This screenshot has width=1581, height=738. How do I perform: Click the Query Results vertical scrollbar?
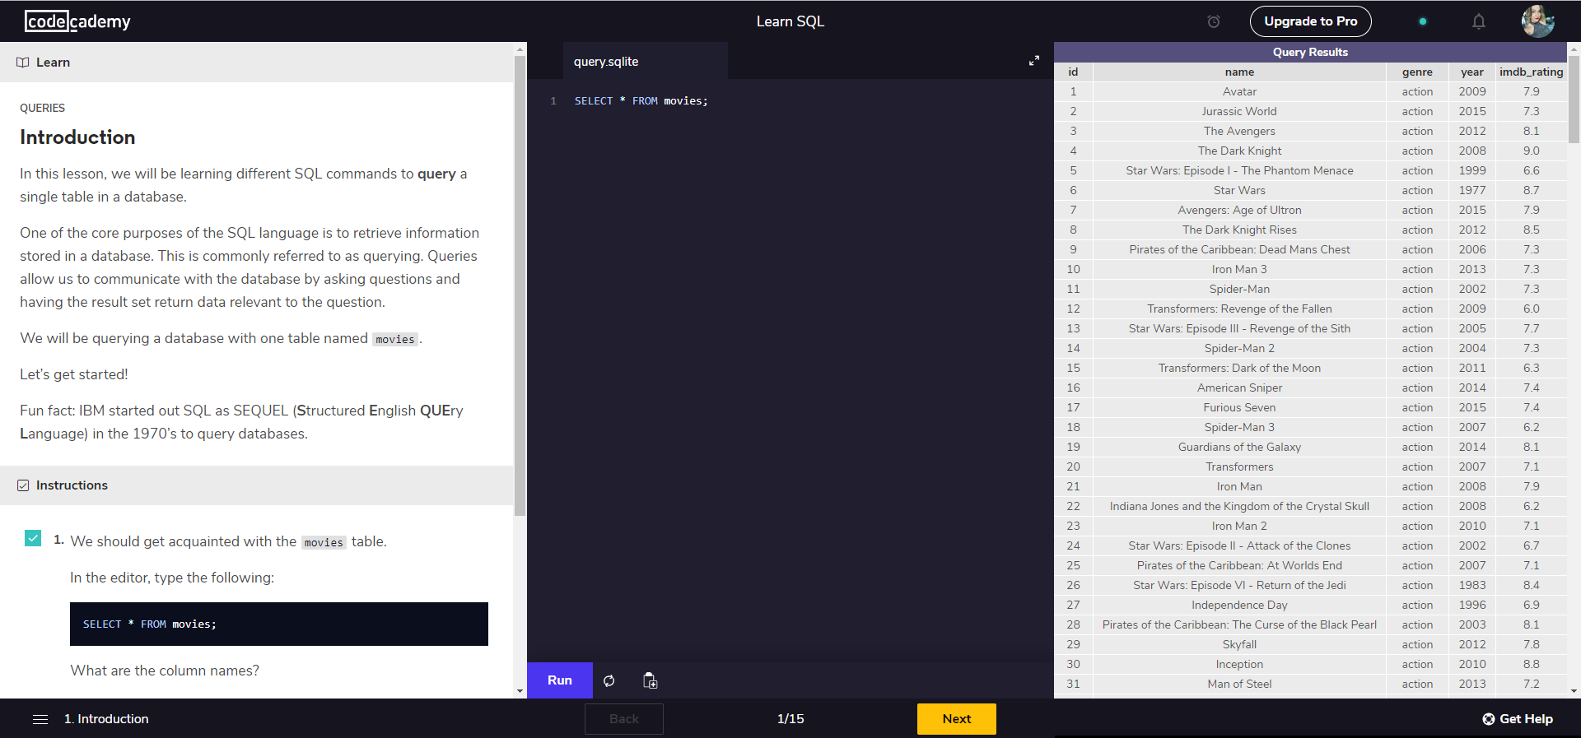[1574, 99]
